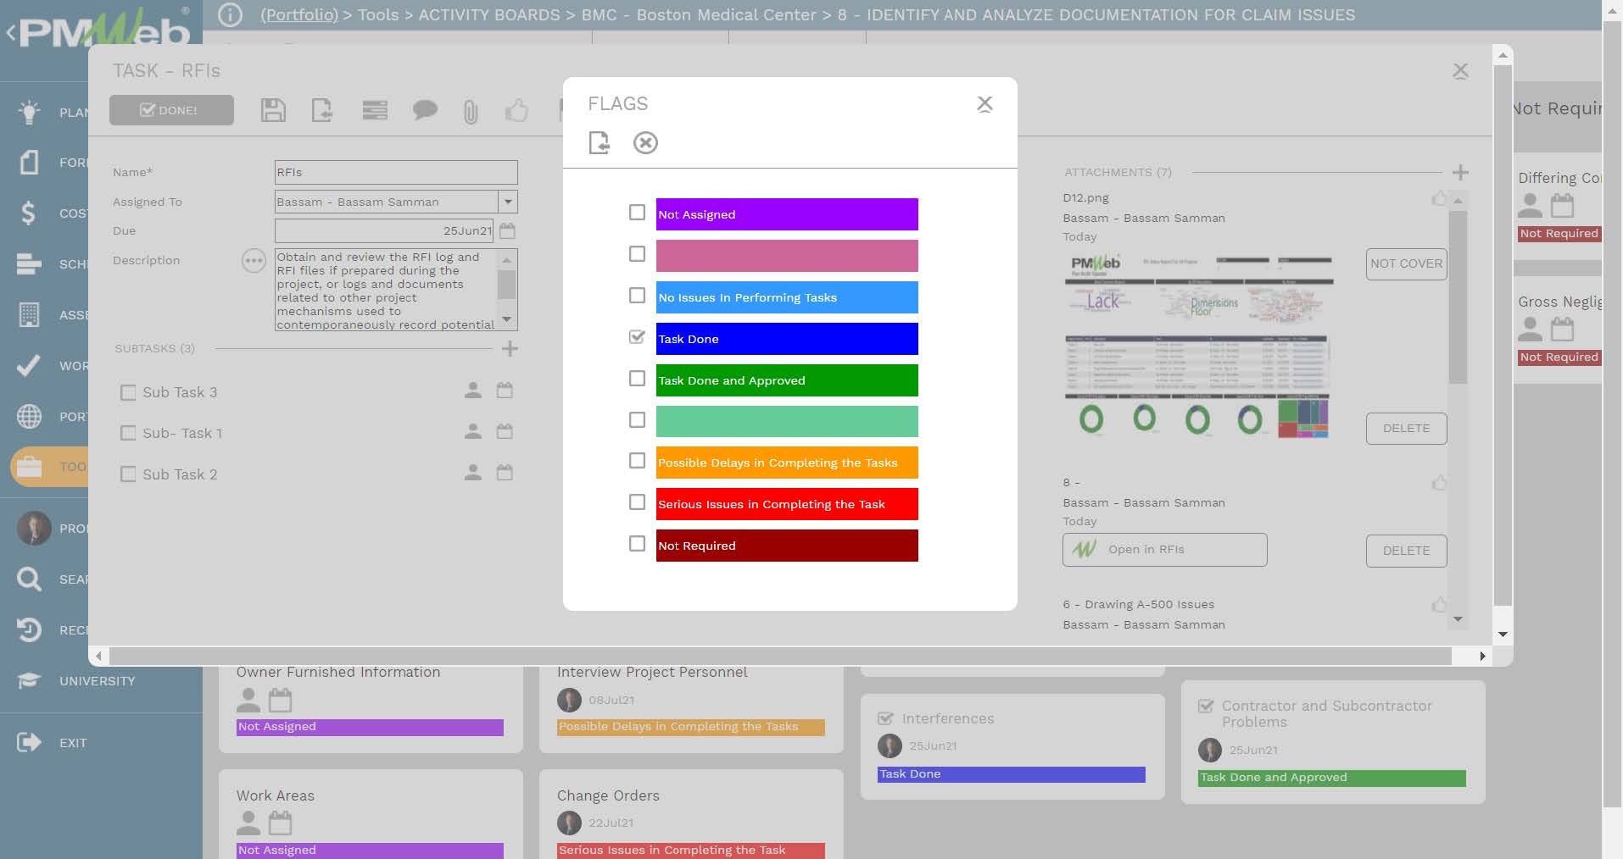Open the comments speech bubble icon
Viewport: 1623px width, 859px height.
pyautogui.click(x=425, y=110)
